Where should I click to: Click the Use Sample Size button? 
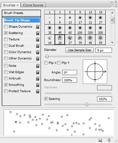80,50
